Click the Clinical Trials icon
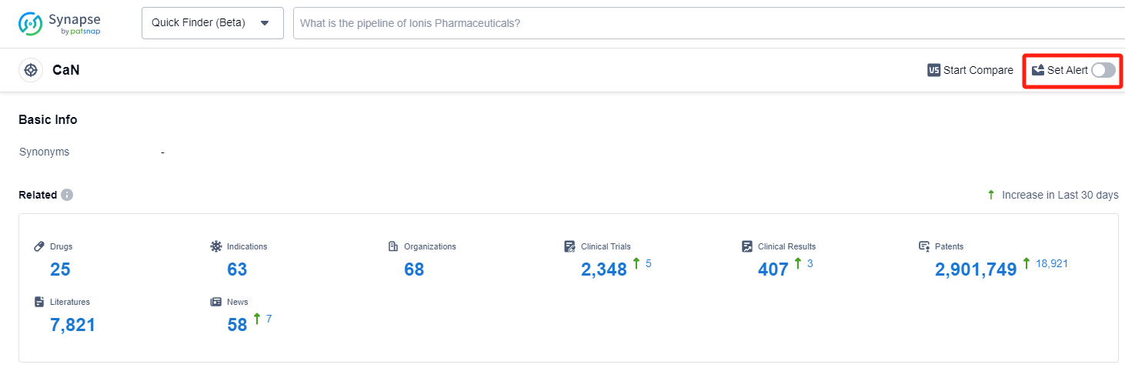 (569, 246)
